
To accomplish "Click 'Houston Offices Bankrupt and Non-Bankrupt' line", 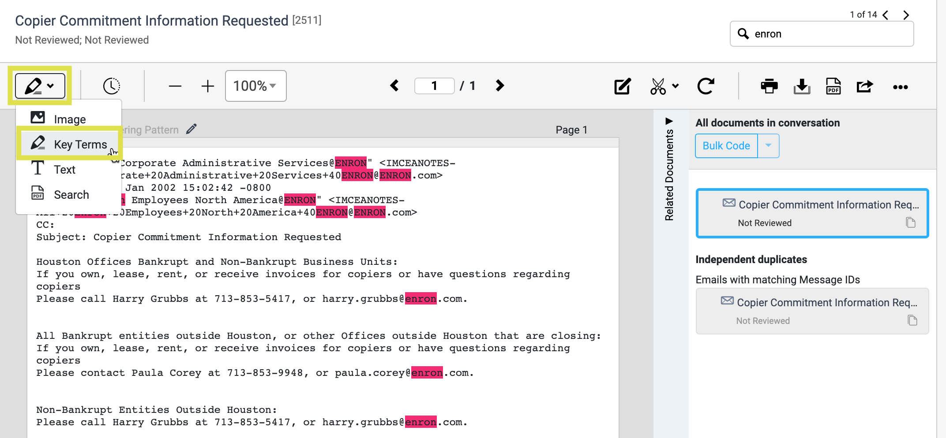I will [217, 262].
